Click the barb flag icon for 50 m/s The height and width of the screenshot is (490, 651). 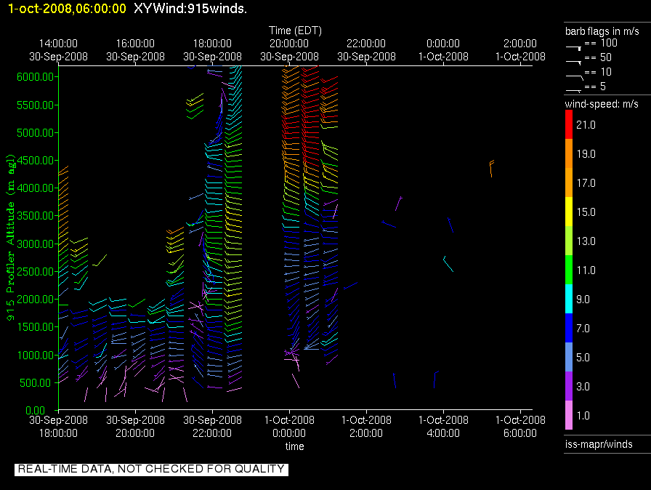[574, 63]
